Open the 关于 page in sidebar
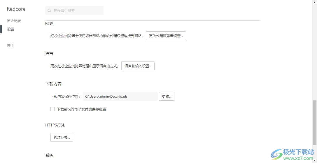The height and width of the screenshot is (163, 317). [10, 46]
